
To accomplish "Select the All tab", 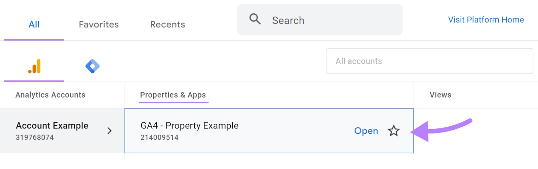I will [x=34, y=24].
